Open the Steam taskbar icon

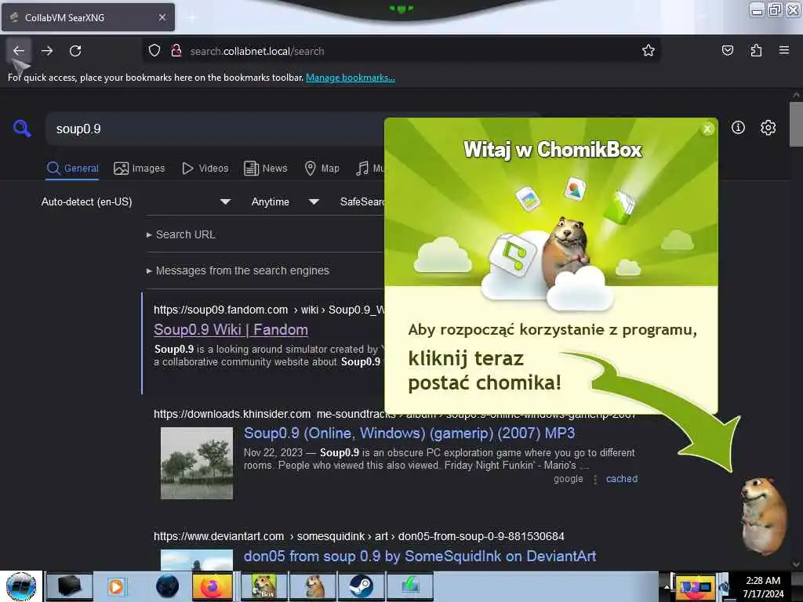click(x=361, y=586)
